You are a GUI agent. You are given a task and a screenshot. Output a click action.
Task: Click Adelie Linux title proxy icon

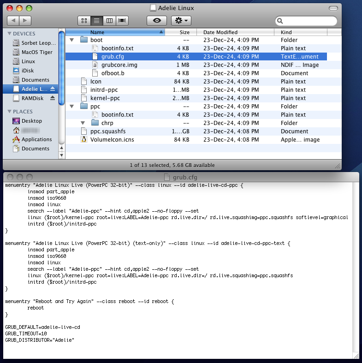(x=153, y=8)
